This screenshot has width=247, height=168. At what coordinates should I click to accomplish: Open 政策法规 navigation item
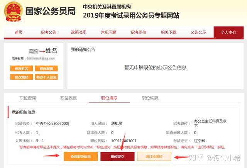point(79,32)
